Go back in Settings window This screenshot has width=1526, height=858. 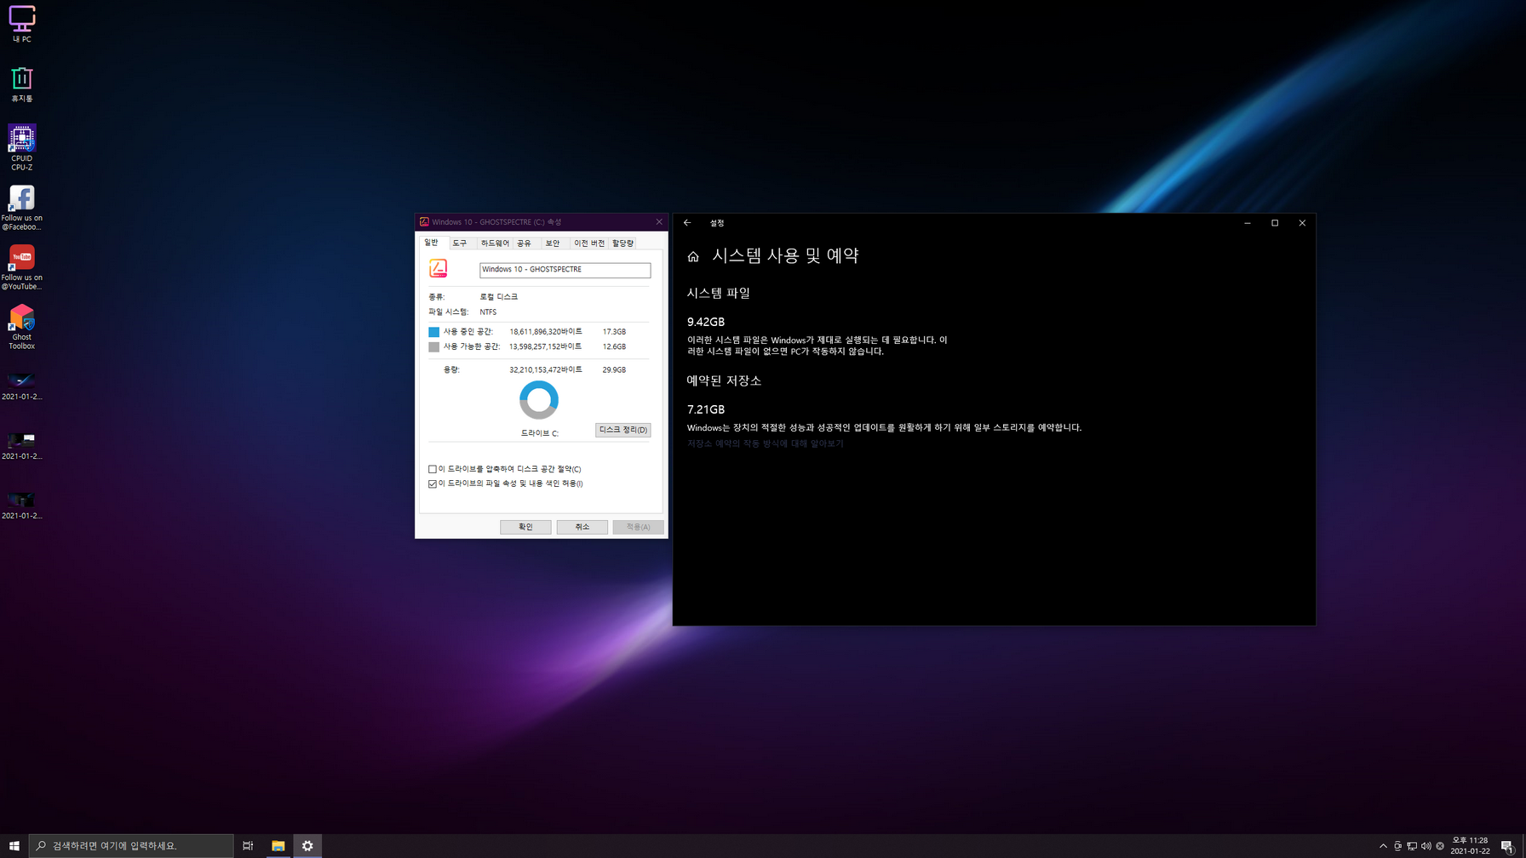[x=687, y=223]
